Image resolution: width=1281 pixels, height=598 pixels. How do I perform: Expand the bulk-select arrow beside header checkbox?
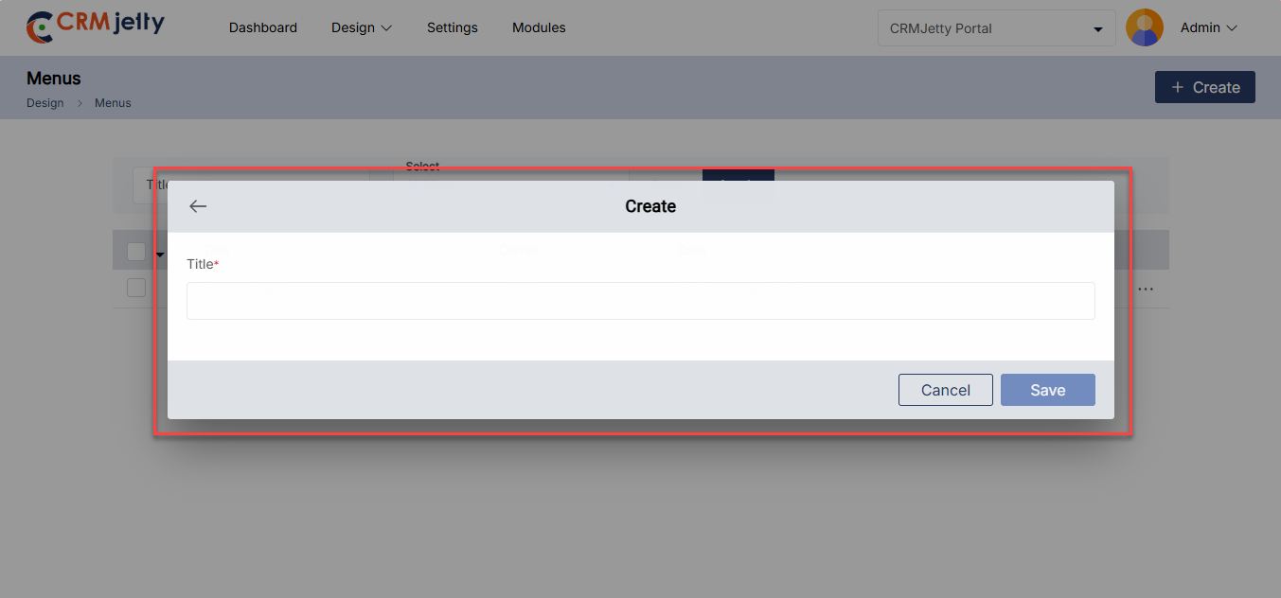pos(160,255)
